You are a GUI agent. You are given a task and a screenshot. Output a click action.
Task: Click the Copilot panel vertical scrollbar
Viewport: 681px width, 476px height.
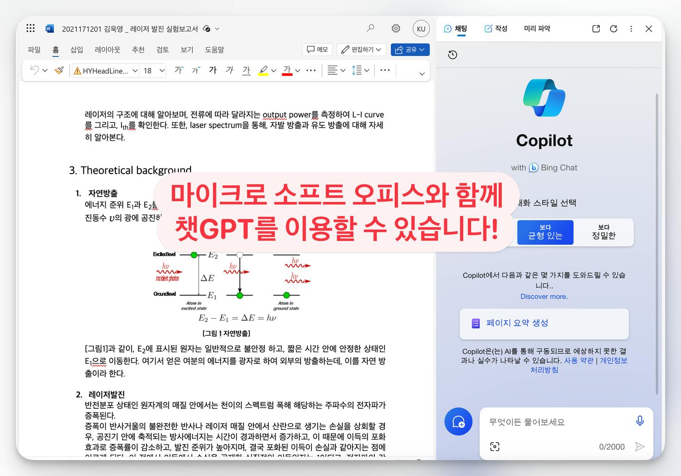tap(656, 244)
